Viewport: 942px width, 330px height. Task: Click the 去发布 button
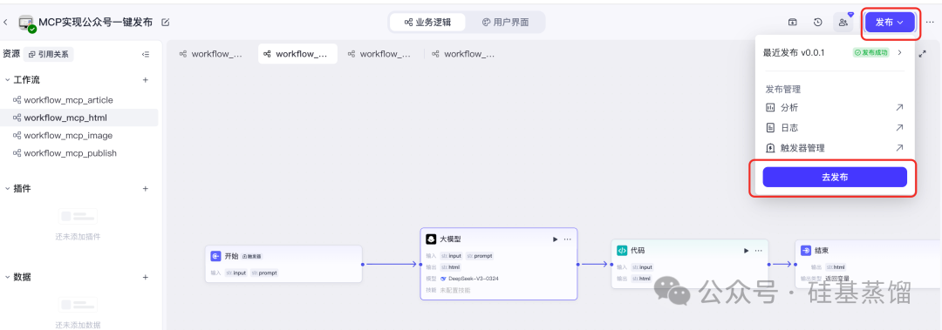[x=835, y=177]
